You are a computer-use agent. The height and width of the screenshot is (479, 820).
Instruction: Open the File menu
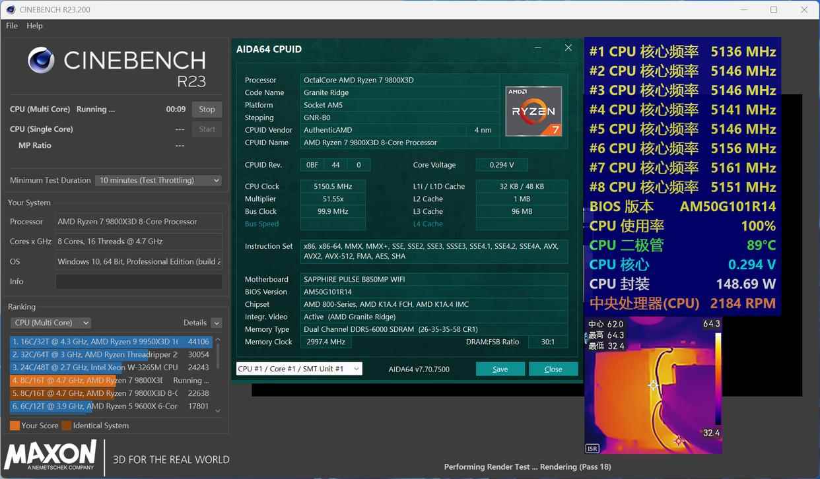coord(12,26)
